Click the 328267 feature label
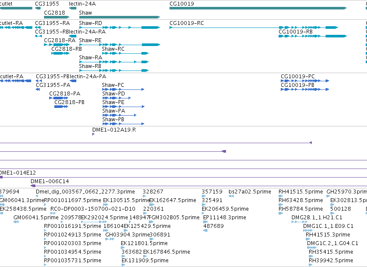Image resolution: width=367 pixels, height=267 pixels. coord(153,192)
